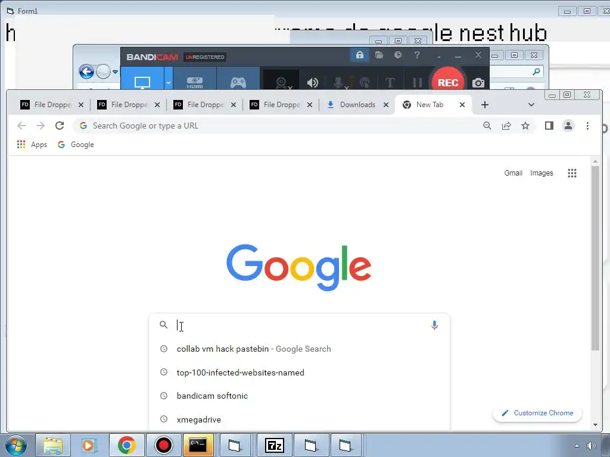Close the Downloads tab
Viewport: 610px width, 457px height.
tap(386, 105)
